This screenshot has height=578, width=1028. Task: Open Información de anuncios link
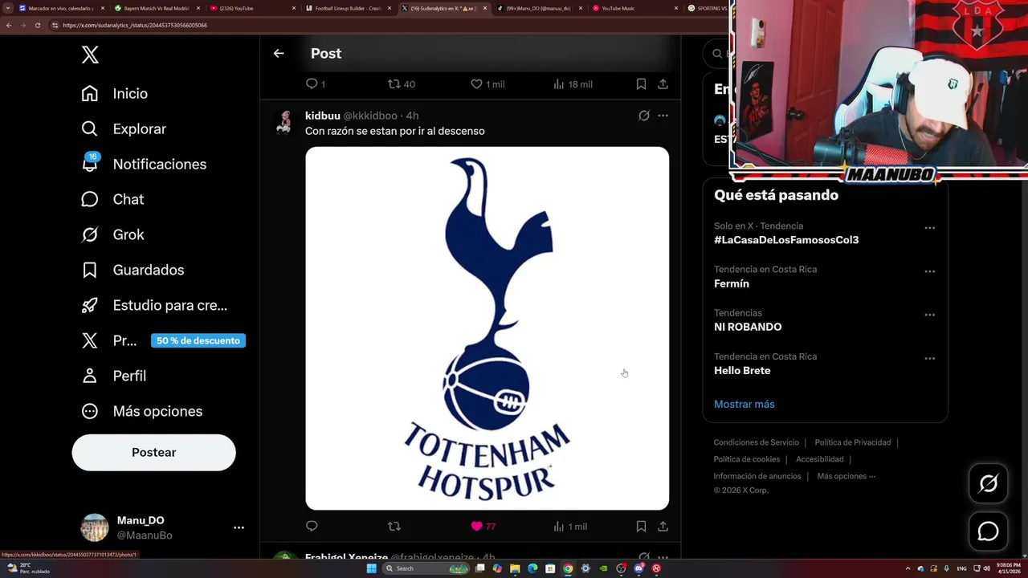[x=757, y=476]
